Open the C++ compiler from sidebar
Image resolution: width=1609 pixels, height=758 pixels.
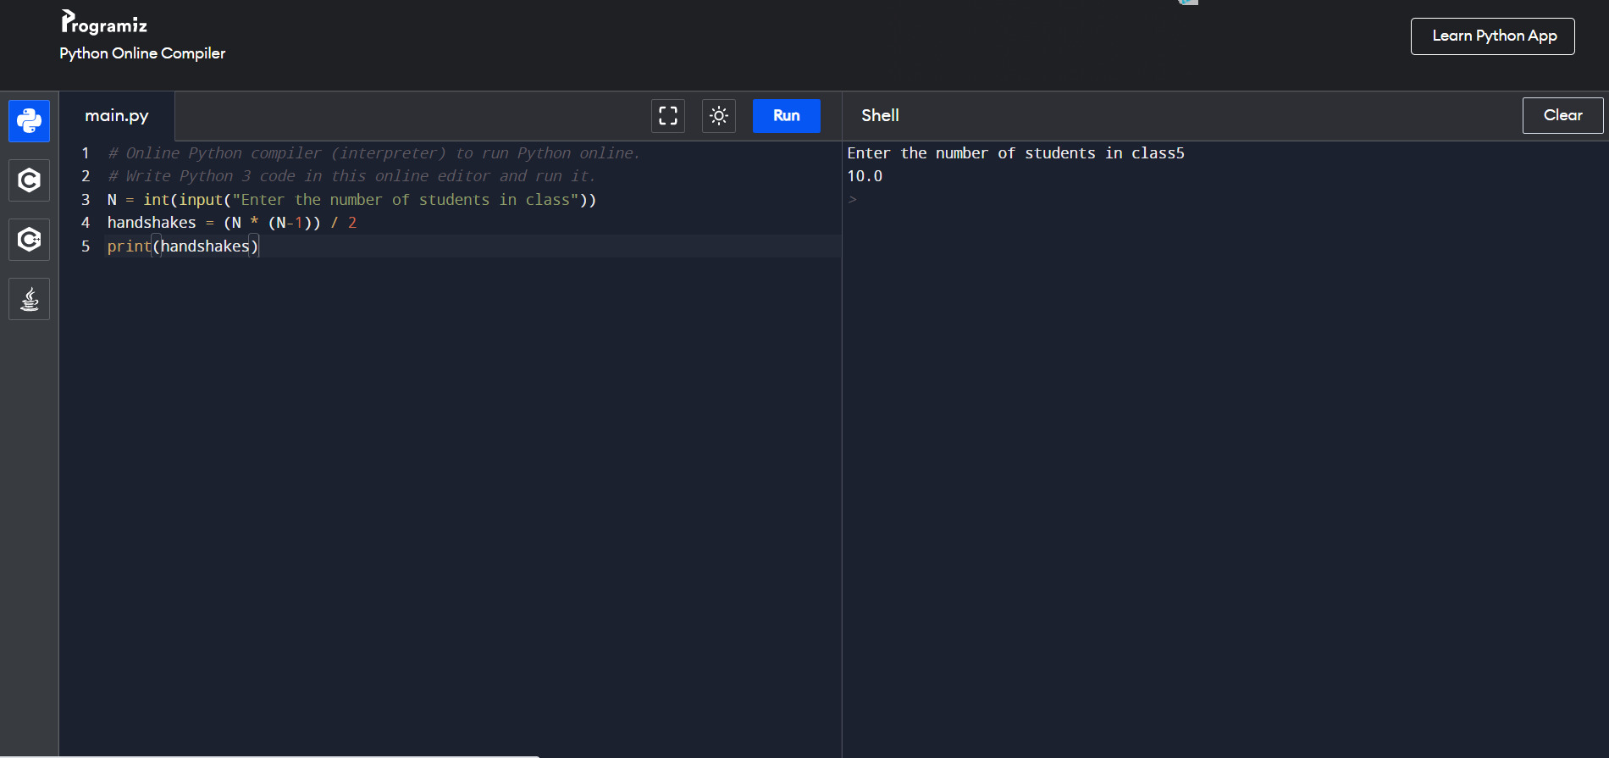pyautogui.click(x=29, y=240)
